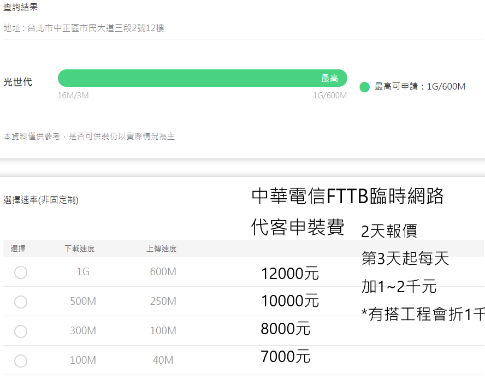
Task: Choose the 300M plan radio button
Action: pos(21,331)
